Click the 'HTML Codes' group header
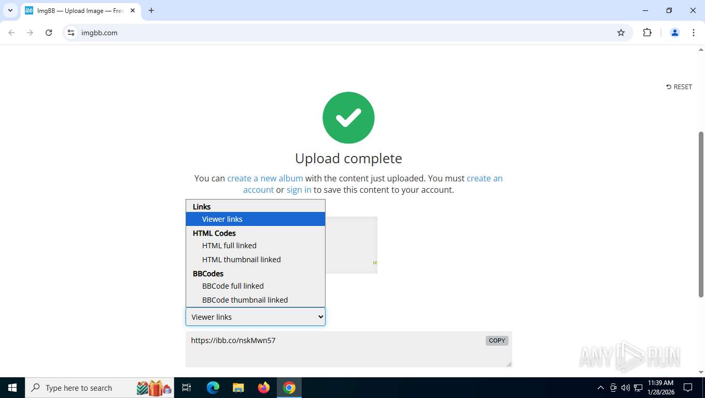705x398 pixels. [214, 233]
